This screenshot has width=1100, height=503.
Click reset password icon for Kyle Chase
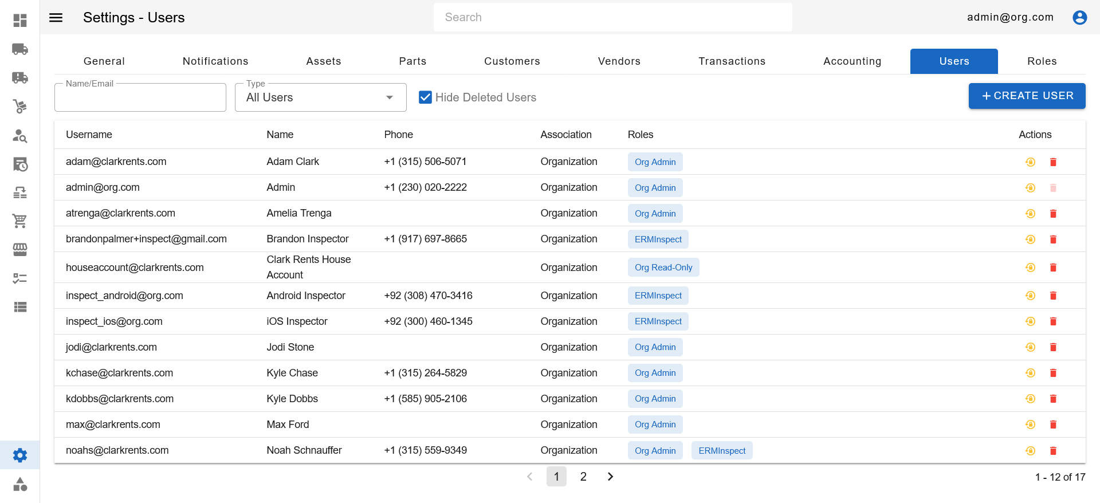click(x=1030, y=373)
